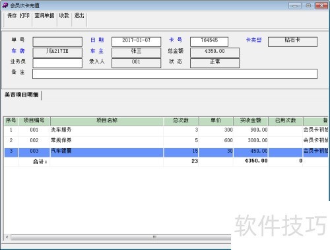Click the 打印 toolbar button
The image size is (330, 250).
click(x=24, y=16)
